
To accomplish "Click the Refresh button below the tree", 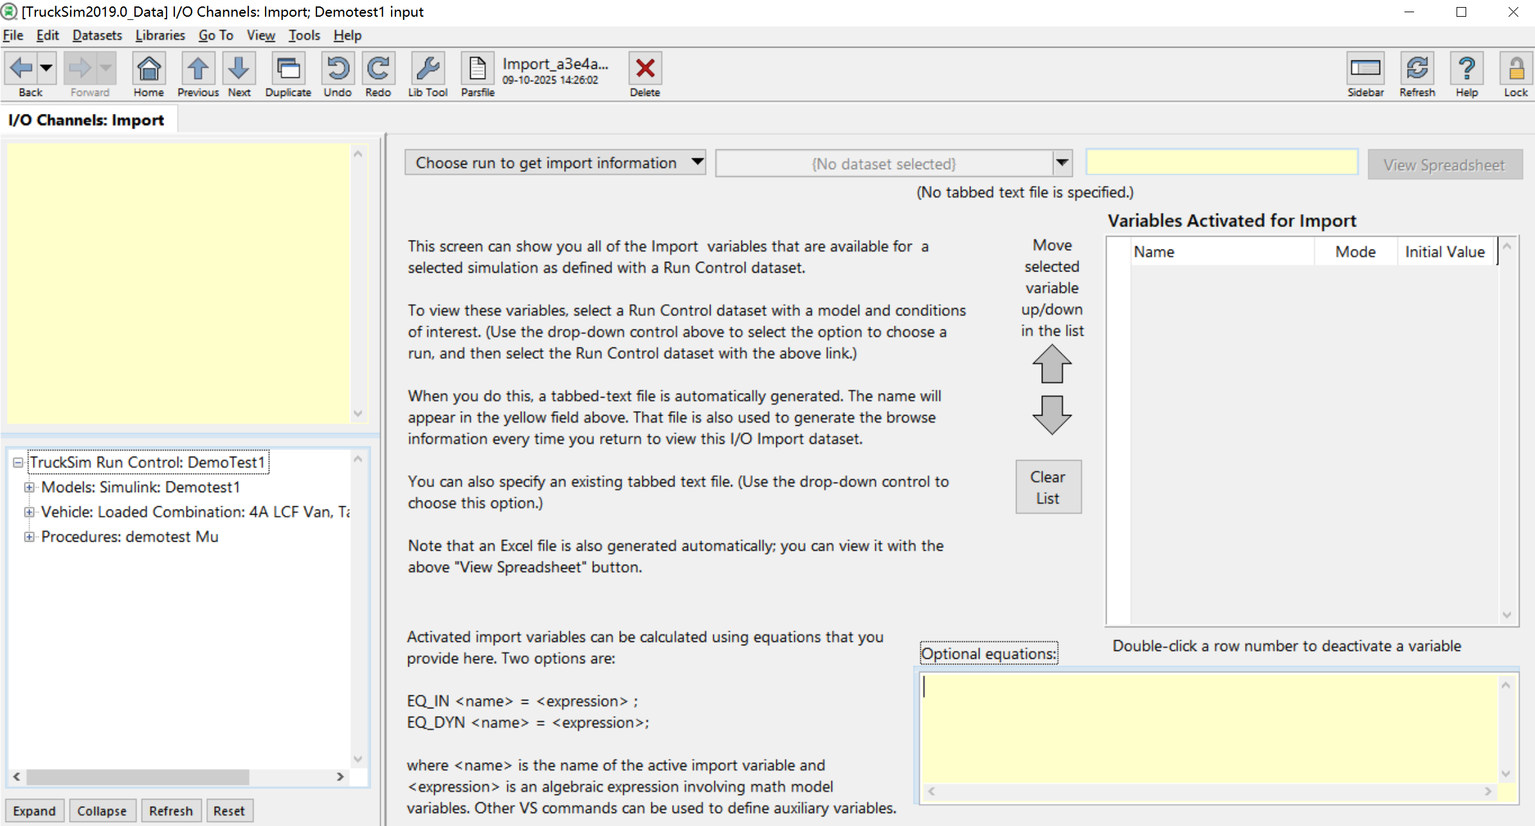I will 171,811.
